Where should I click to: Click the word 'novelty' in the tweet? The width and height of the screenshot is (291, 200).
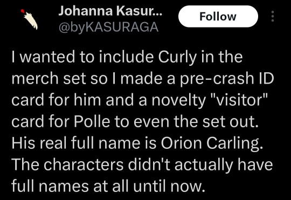click(x=178, y=100)
